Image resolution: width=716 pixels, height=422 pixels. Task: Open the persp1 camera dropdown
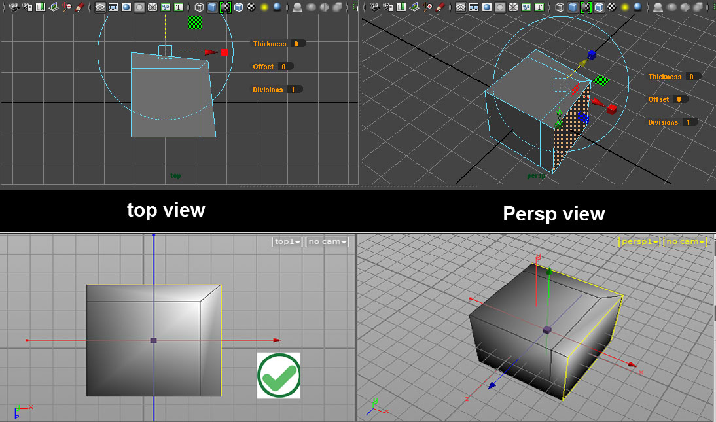click(638, 241)
